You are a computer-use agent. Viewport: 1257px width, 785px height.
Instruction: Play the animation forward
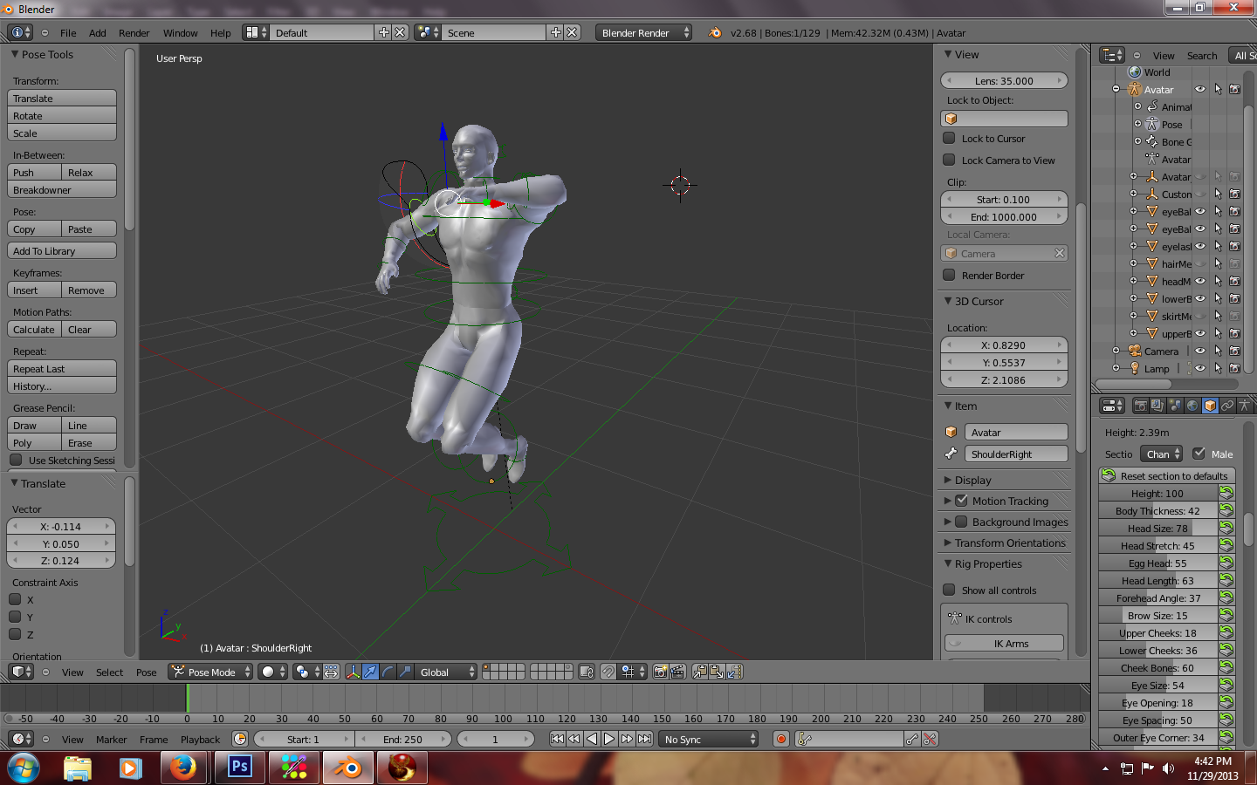coord(609,739)
